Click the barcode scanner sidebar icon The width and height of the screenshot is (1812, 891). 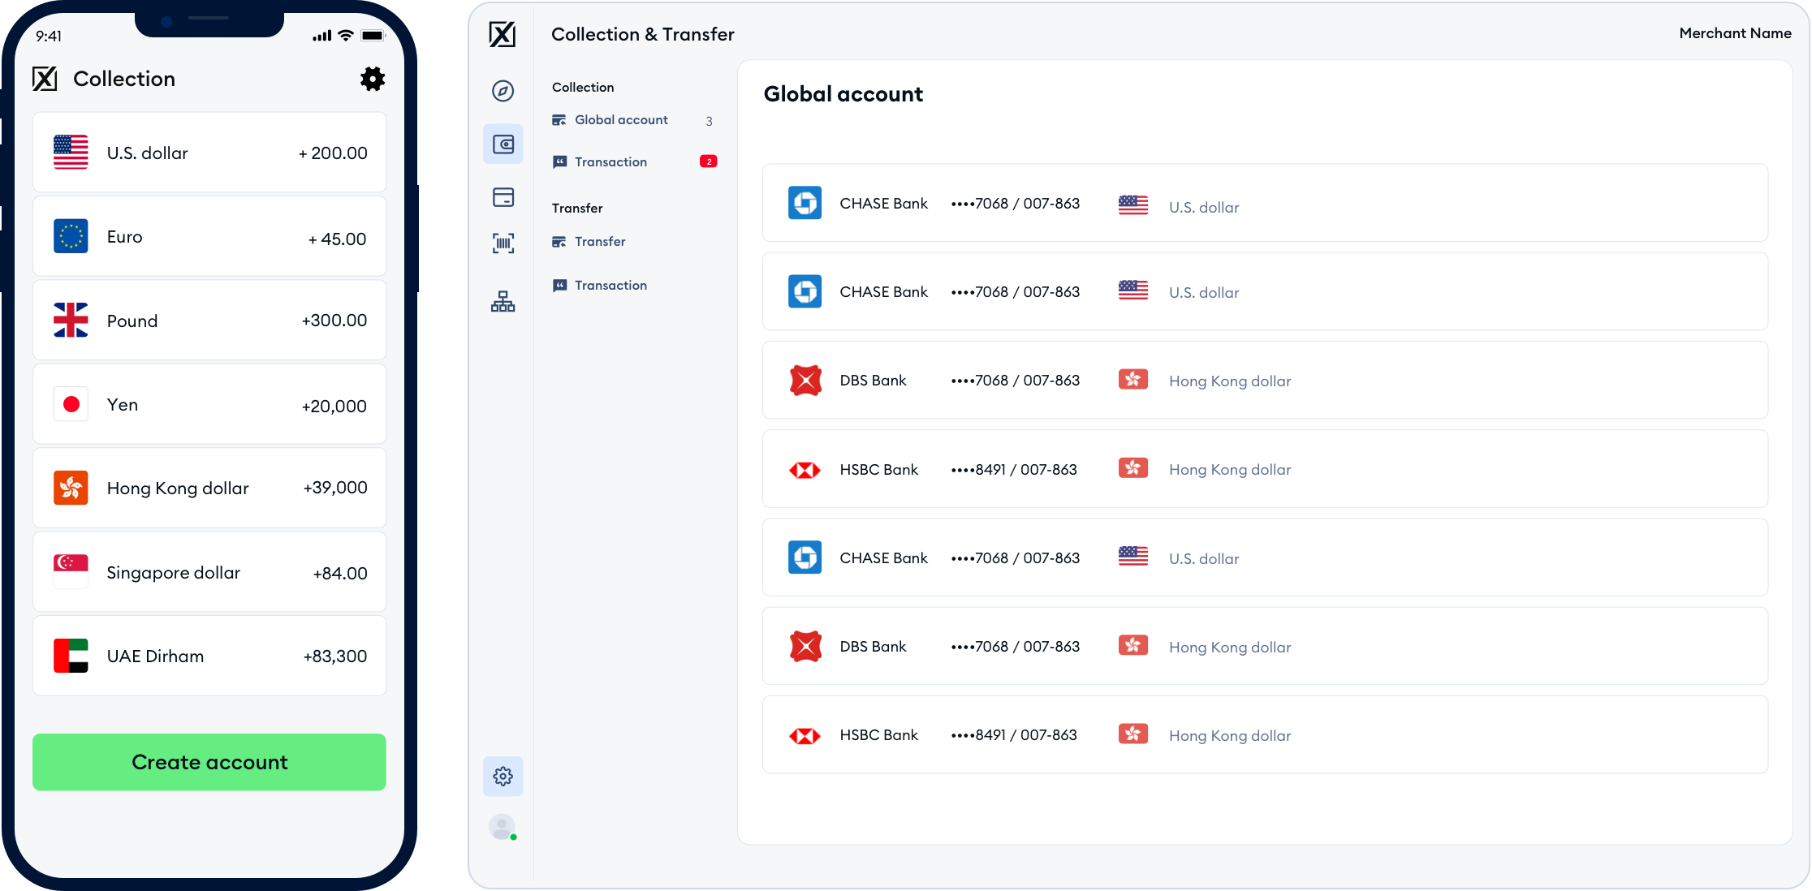(503, 243)
